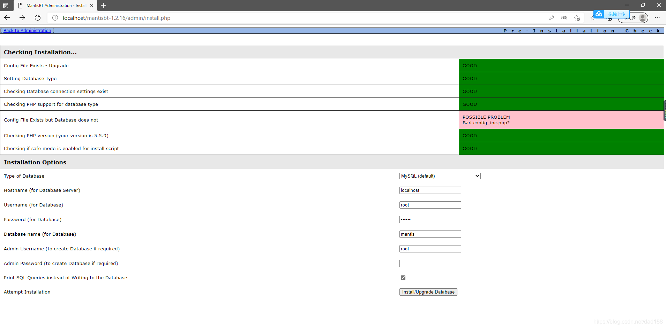Click Install/Upgrade Database button
This screenshot has width=666, height=328.
tap(428, 292)
